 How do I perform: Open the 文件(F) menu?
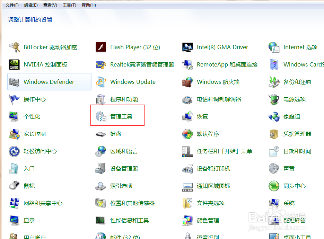coord(12,5)
